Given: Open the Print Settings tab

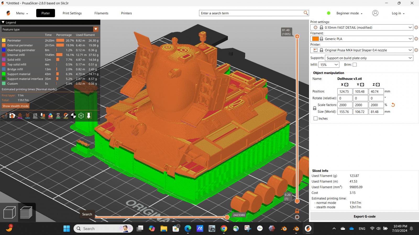Looking at the screenshot, I should [x=72, y=13].
